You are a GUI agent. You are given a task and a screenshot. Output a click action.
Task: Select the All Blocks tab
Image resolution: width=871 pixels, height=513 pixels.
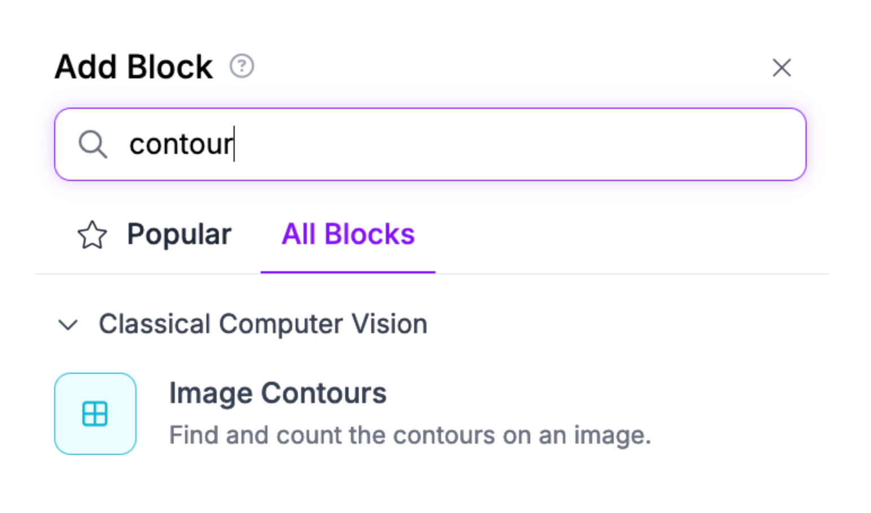click(x=348, y=235)
